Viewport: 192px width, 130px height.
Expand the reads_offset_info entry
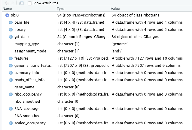(11, 80)
